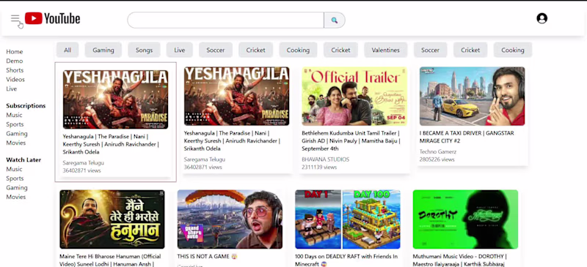The image size is (587, 267).
Task: Click the magnifier search button
Action: click(x=335, y=20)
